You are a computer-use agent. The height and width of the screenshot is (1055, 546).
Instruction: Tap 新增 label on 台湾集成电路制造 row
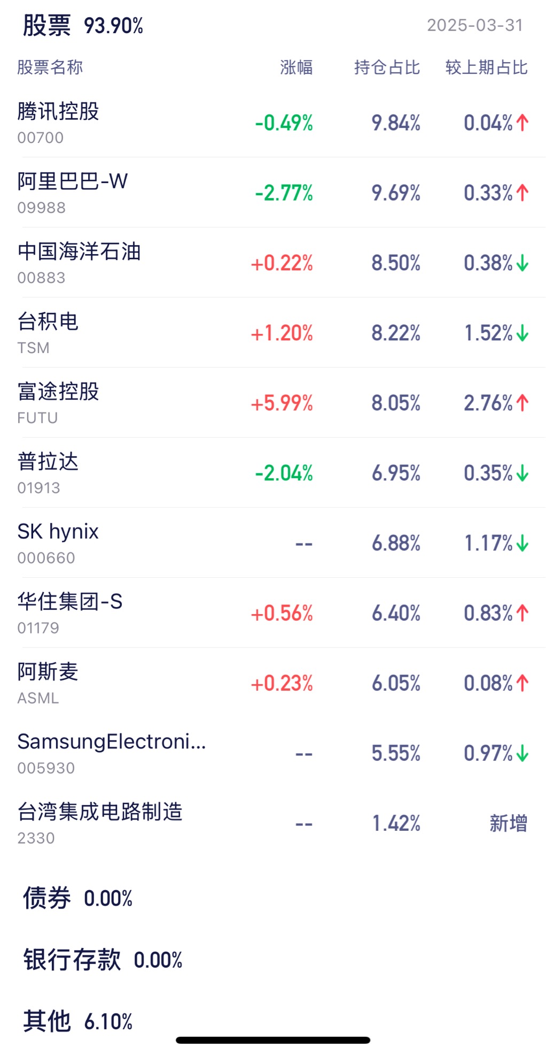click(509, 823)
